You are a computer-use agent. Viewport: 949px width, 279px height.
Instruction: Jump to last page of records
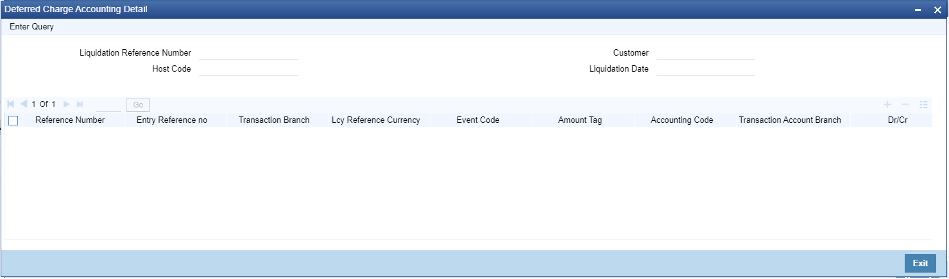coord(80,104)
